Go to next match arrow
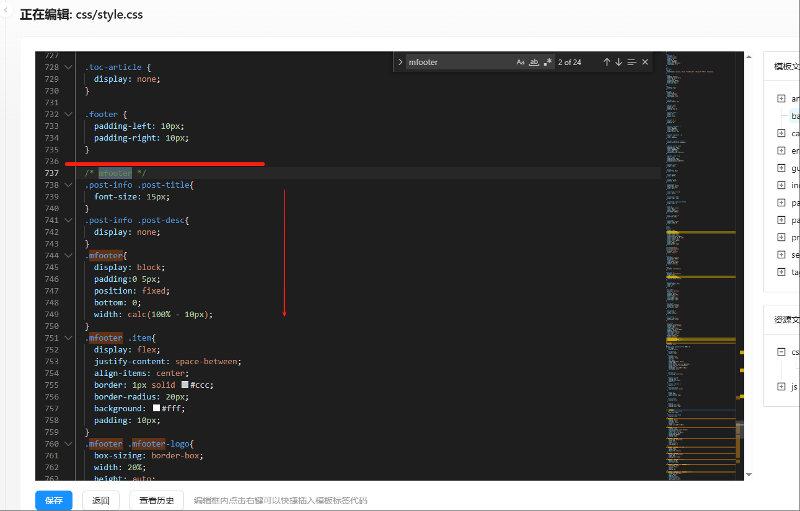The width and height of the screenshot is (800, 511). pyautogui.click(x=618, y=62)
